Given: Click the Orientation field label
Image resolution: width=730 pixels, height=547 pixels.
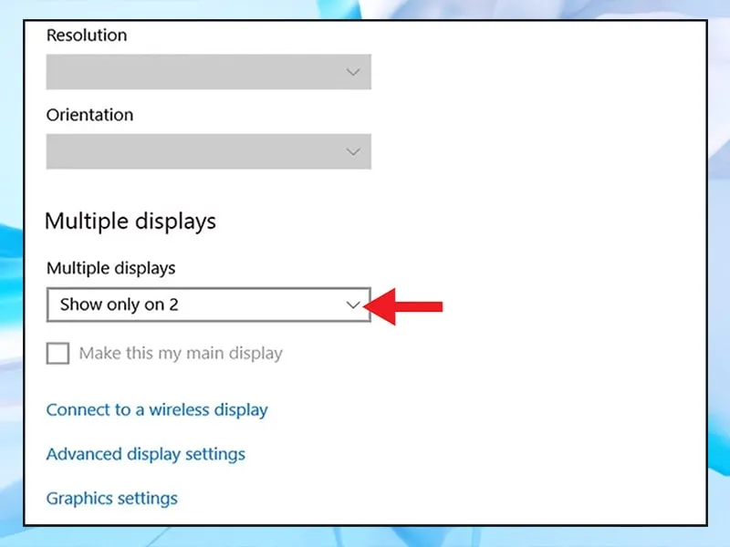Looking at the screenshot, I should click(89, 115).
